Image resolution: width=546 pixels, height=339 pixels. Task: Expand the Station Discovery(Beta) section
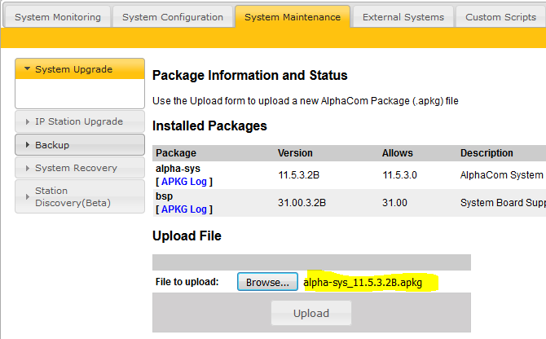click(x=79, y=196)
